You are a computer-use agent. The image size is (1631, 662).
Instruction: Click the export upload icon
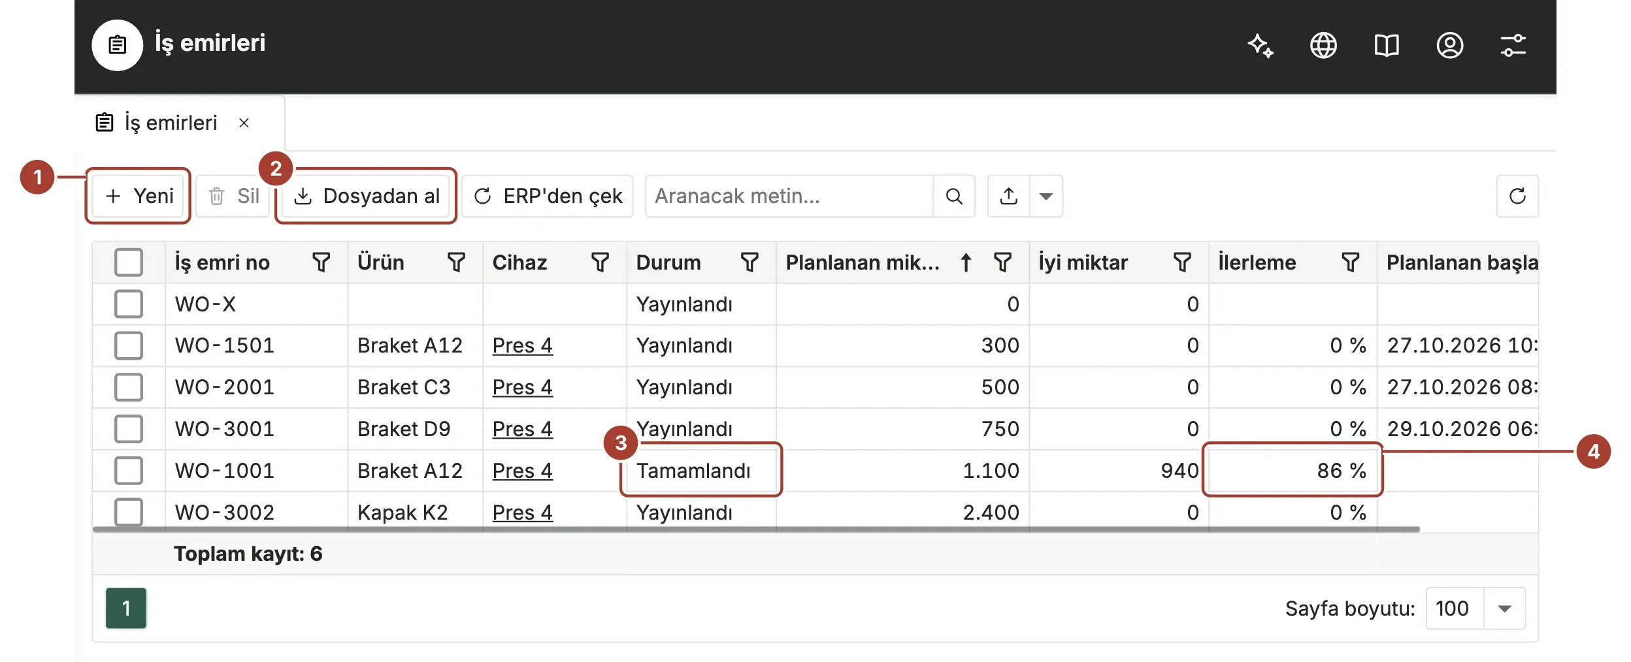coord(1009,196)
